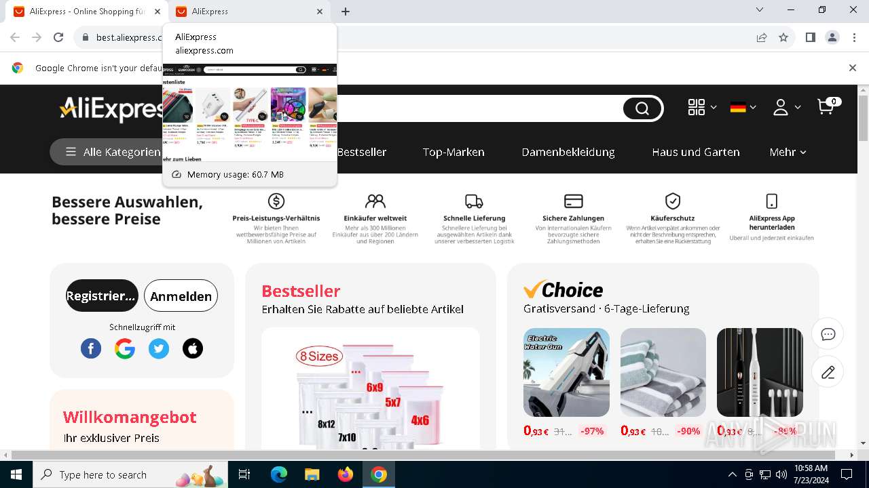Sign in with Apple icon
This screenshot has height=488, width=869.
(193, 348)
